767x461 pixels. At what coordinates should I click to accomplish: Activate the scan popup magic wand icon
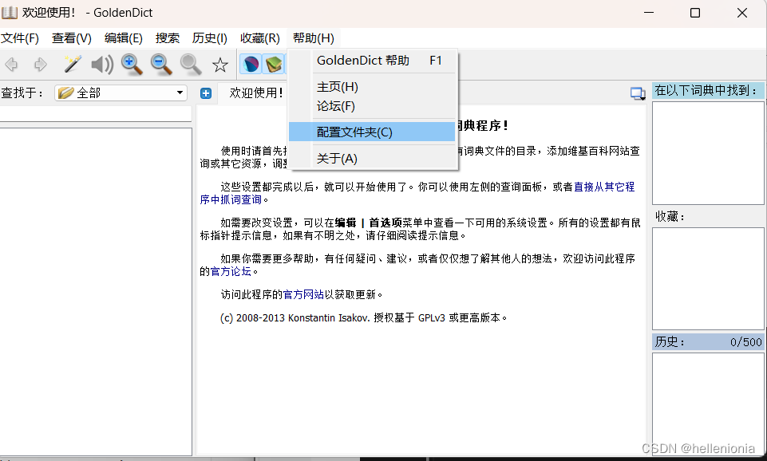pos(73,64)
